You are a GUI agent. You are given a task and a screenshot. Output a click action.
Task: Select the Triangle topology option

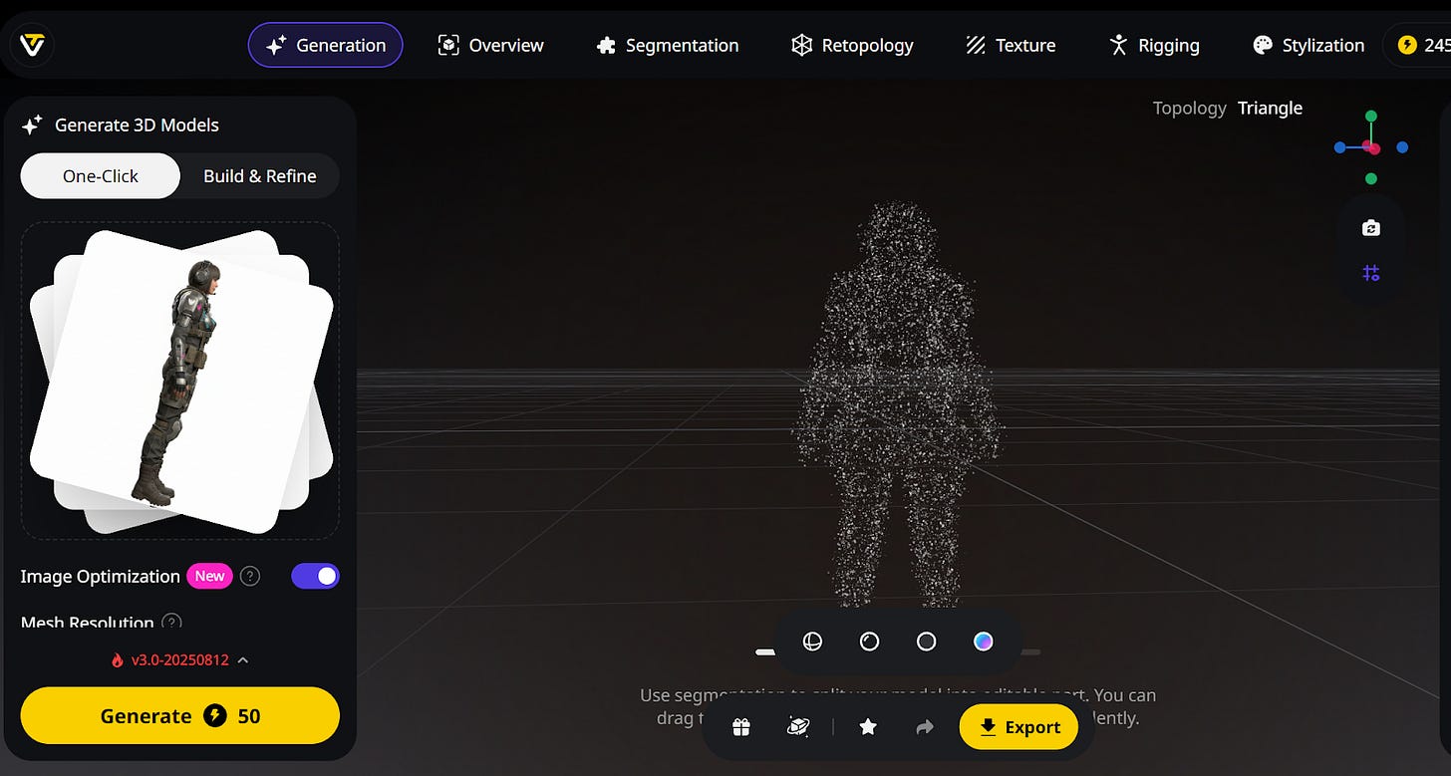click(x=1270, y=108)
